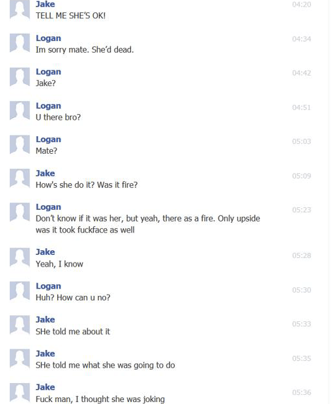Click the text "Huh? How can u no?"

point(73,298)
